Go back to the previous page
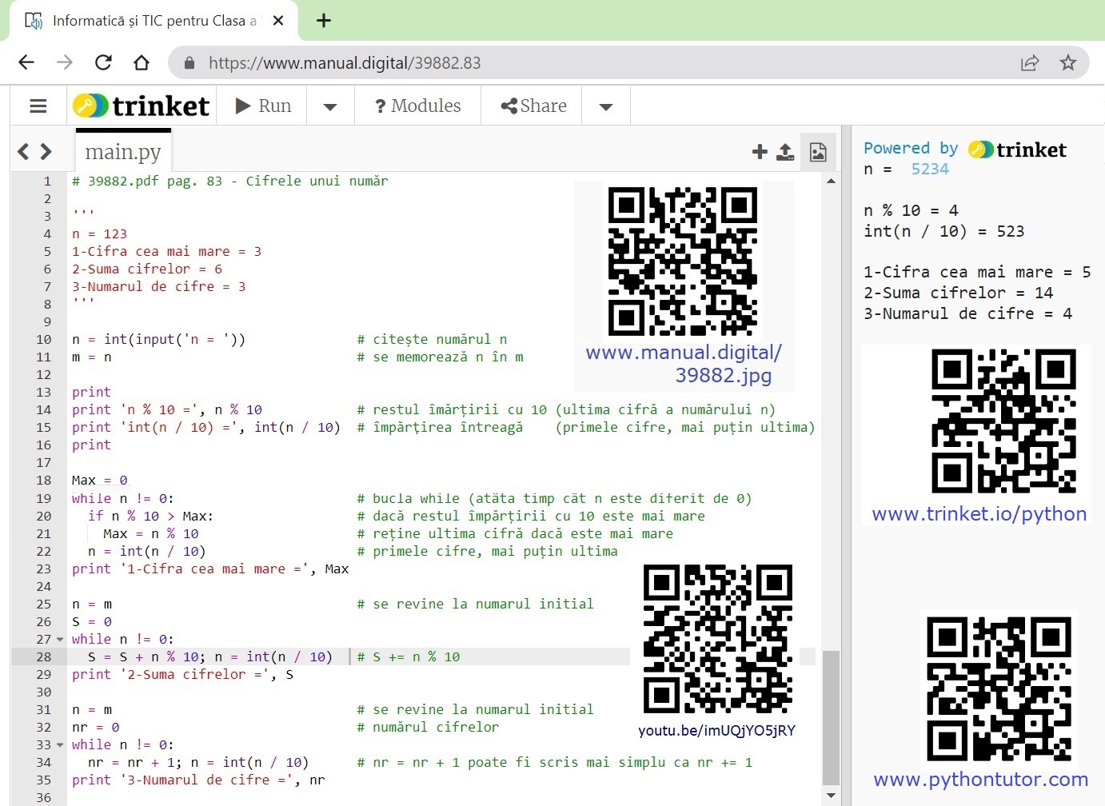The width and height of the screenshot is (1105, 806). 26,62
